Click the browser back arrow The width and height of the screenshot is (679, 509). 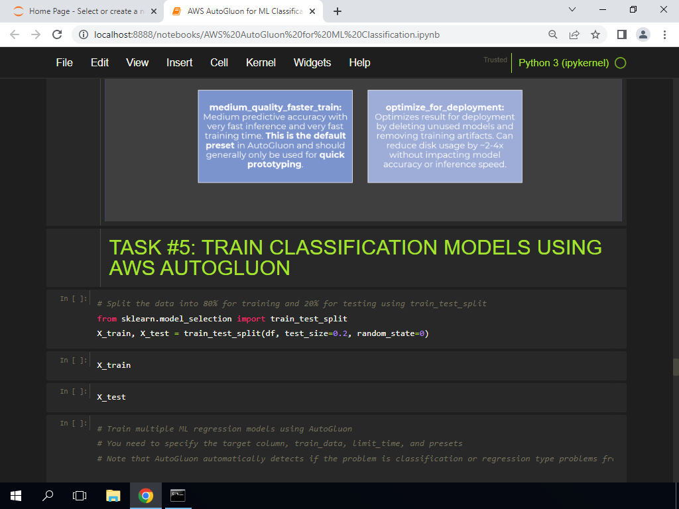[x=15, y=34]
